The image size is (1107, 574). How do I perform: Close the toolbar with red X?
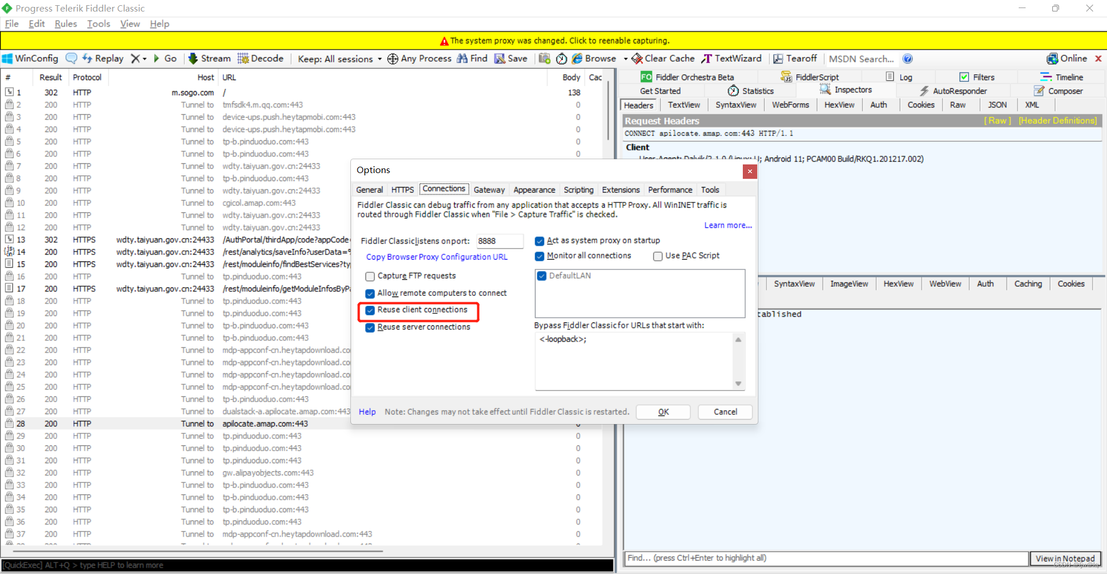(1098, 58)
